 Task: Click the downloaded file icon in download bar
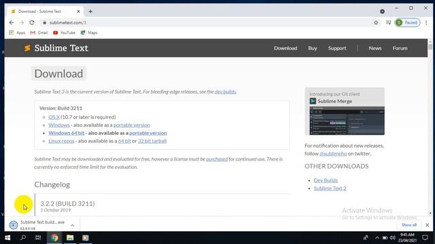(14, 225)
